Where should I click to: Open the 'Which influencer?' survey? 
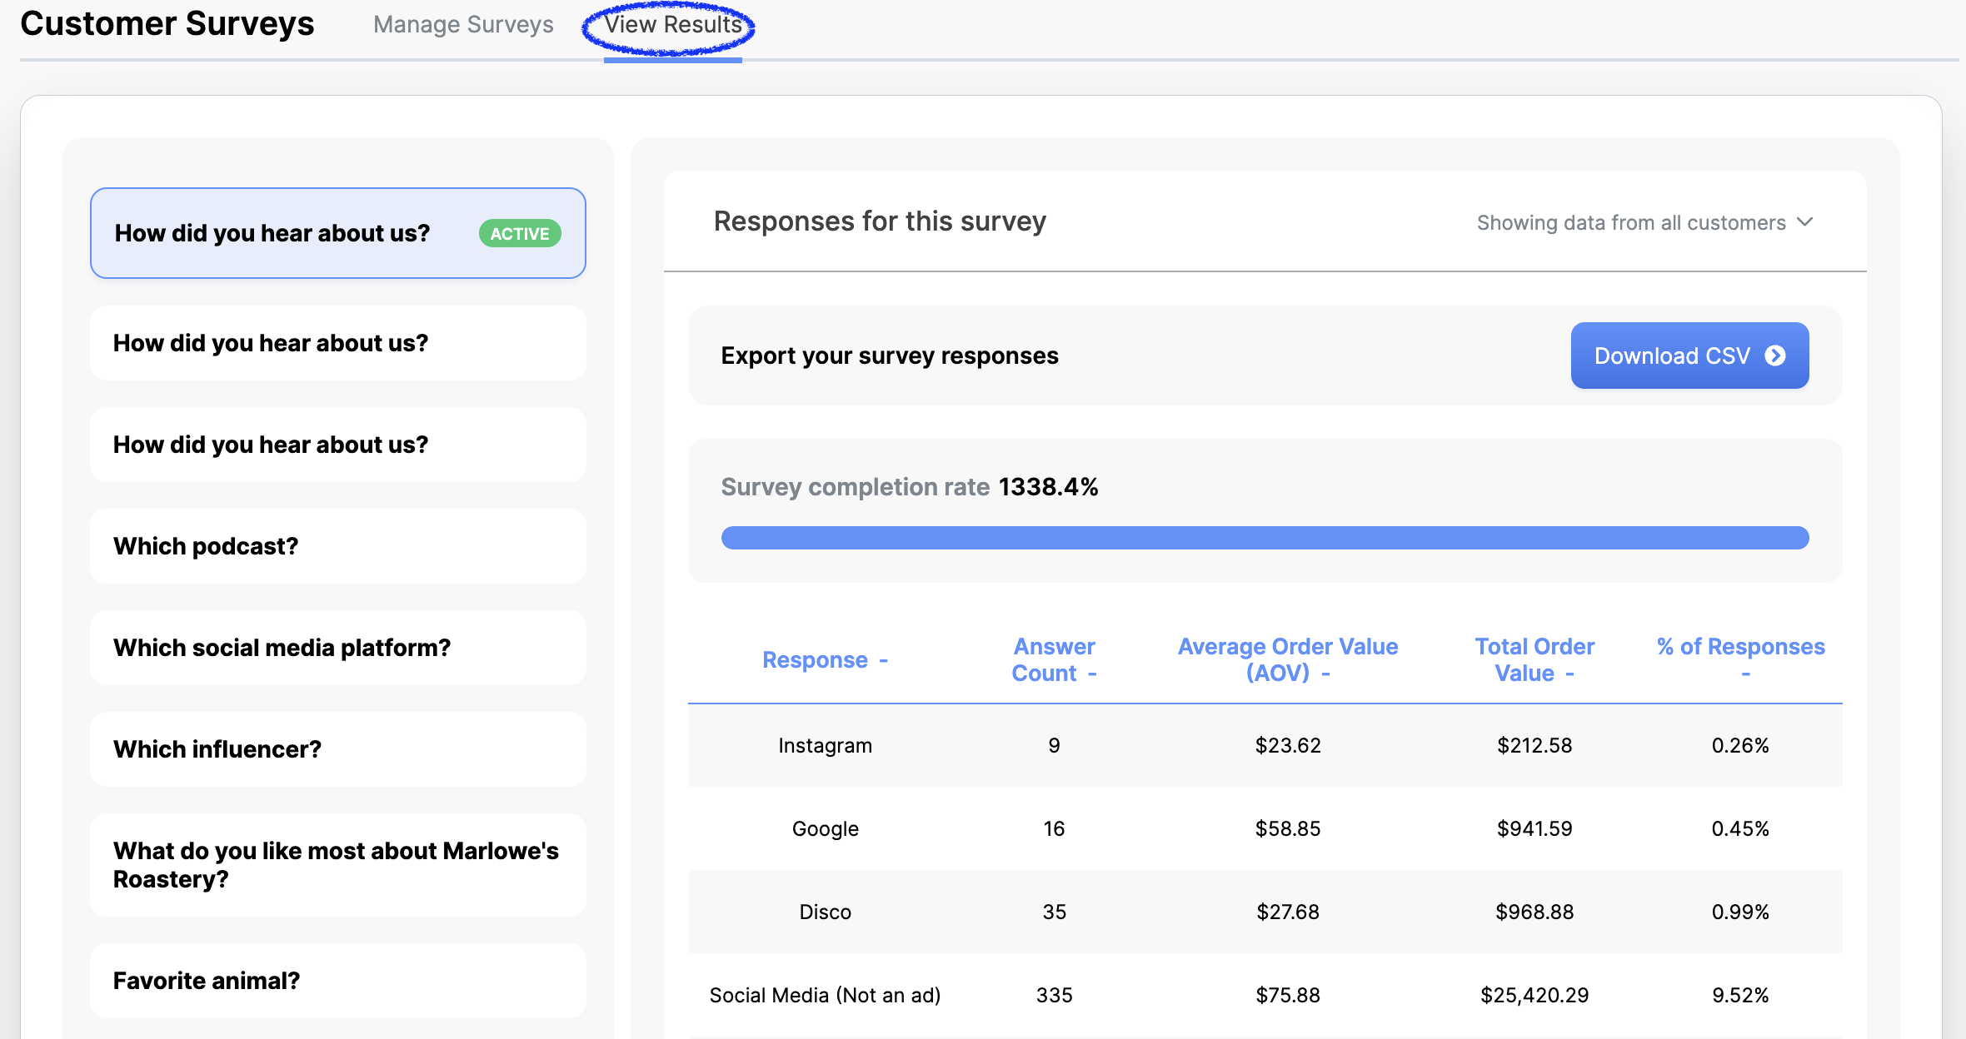pyautogui.click(x=338, y=749)
